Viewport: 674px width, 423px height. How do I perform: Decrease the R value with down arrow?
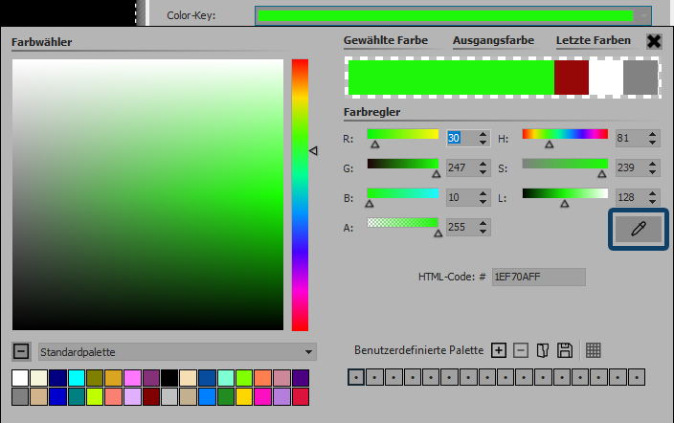[x=483, y=142]
